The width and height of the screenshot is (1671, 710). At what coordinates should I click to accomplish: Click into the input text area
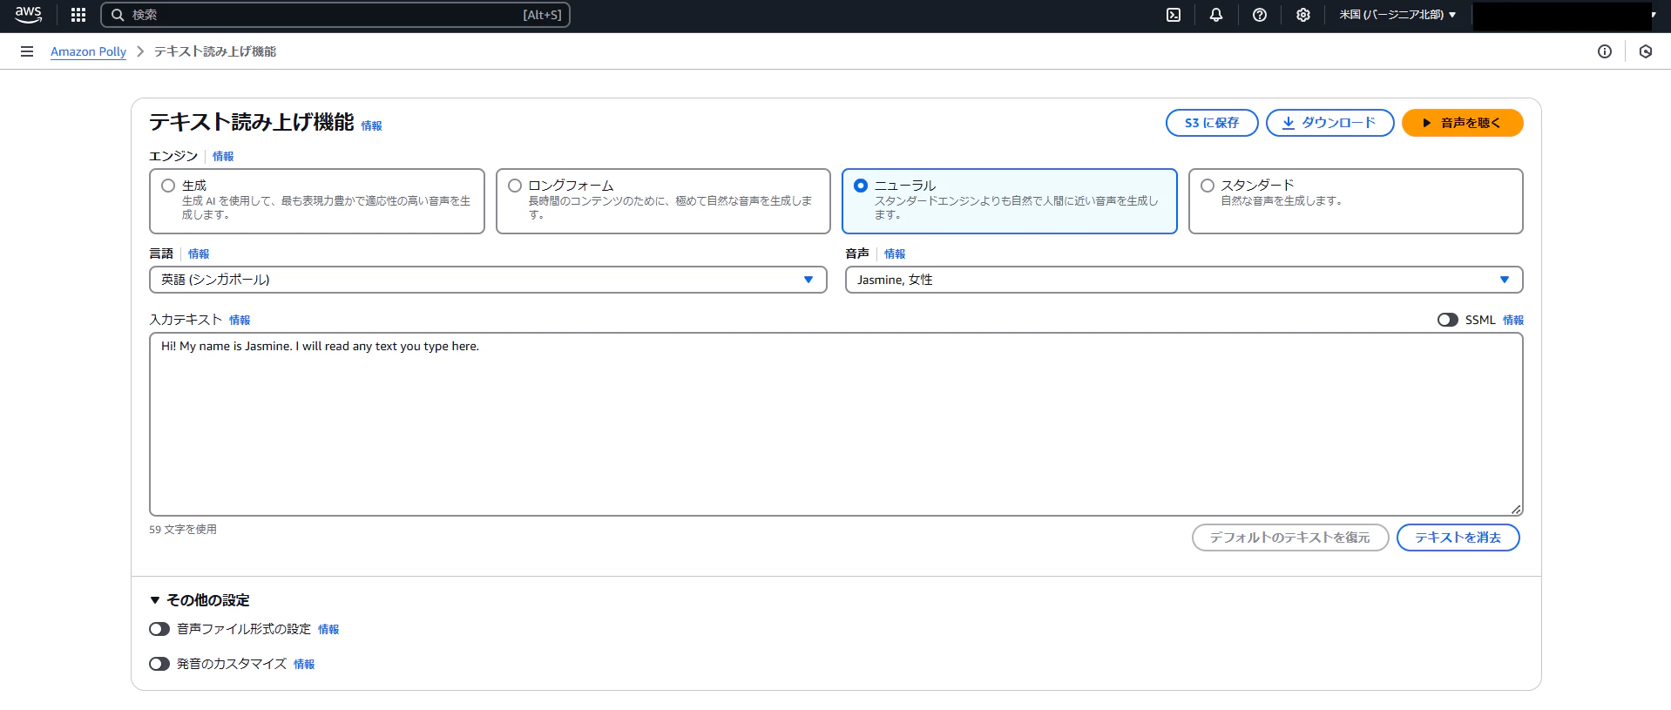836,424
